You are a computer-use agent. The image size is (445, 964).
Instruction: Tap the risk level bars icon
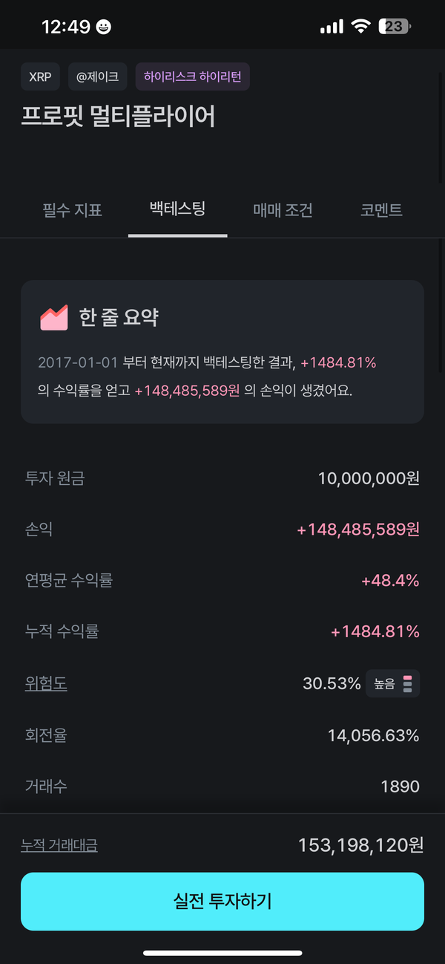point(407,683)
